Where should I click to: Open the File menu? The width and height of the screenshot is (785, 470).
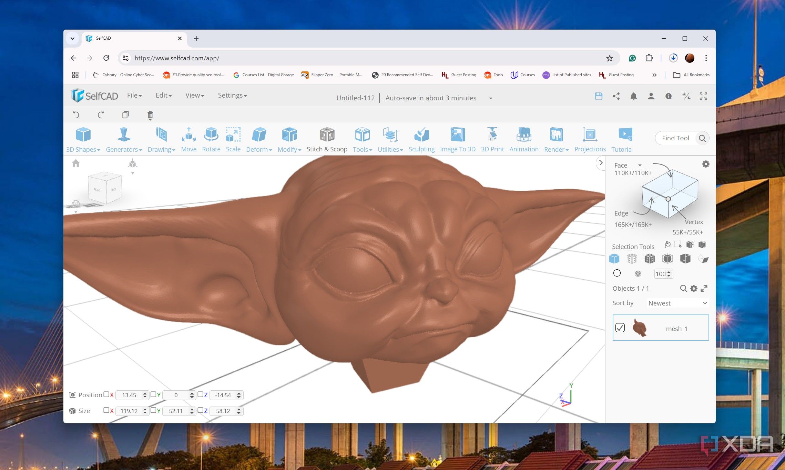[x=134, y=96]
